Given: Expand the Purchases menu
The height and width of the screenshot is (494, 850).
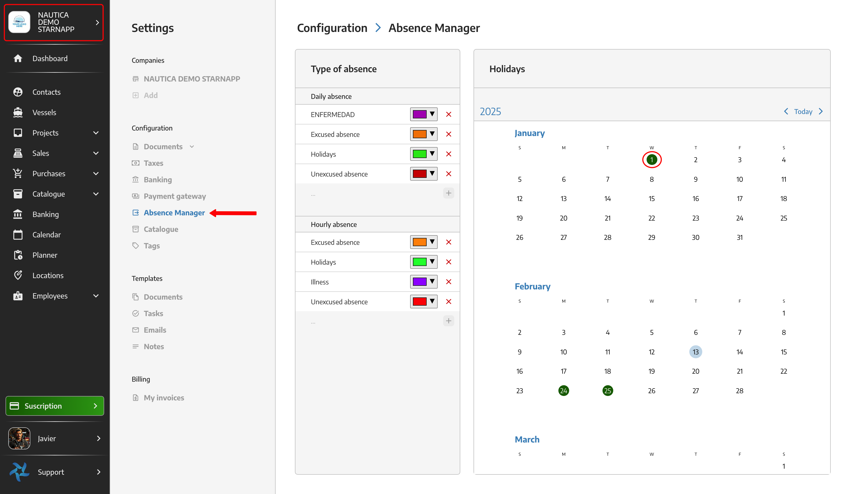Looking at the screenshot, I should [96, 173].
